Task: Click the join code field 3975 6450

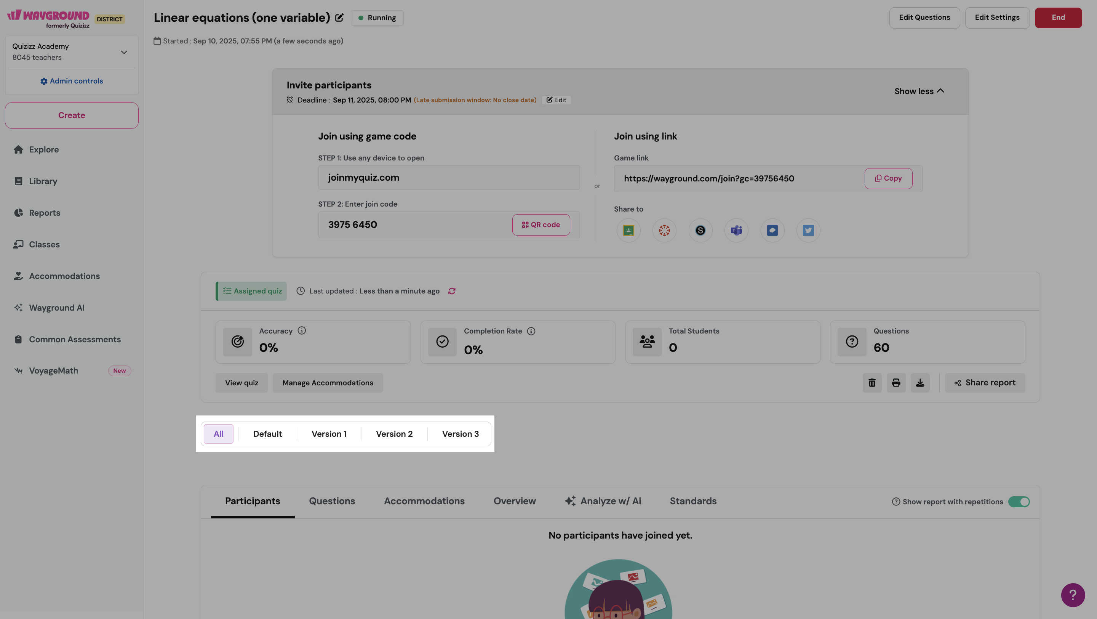Action: (x=413, y=225)
